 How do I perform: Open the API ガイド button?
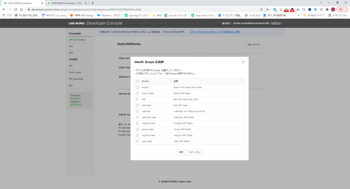[x=254, y=45]
